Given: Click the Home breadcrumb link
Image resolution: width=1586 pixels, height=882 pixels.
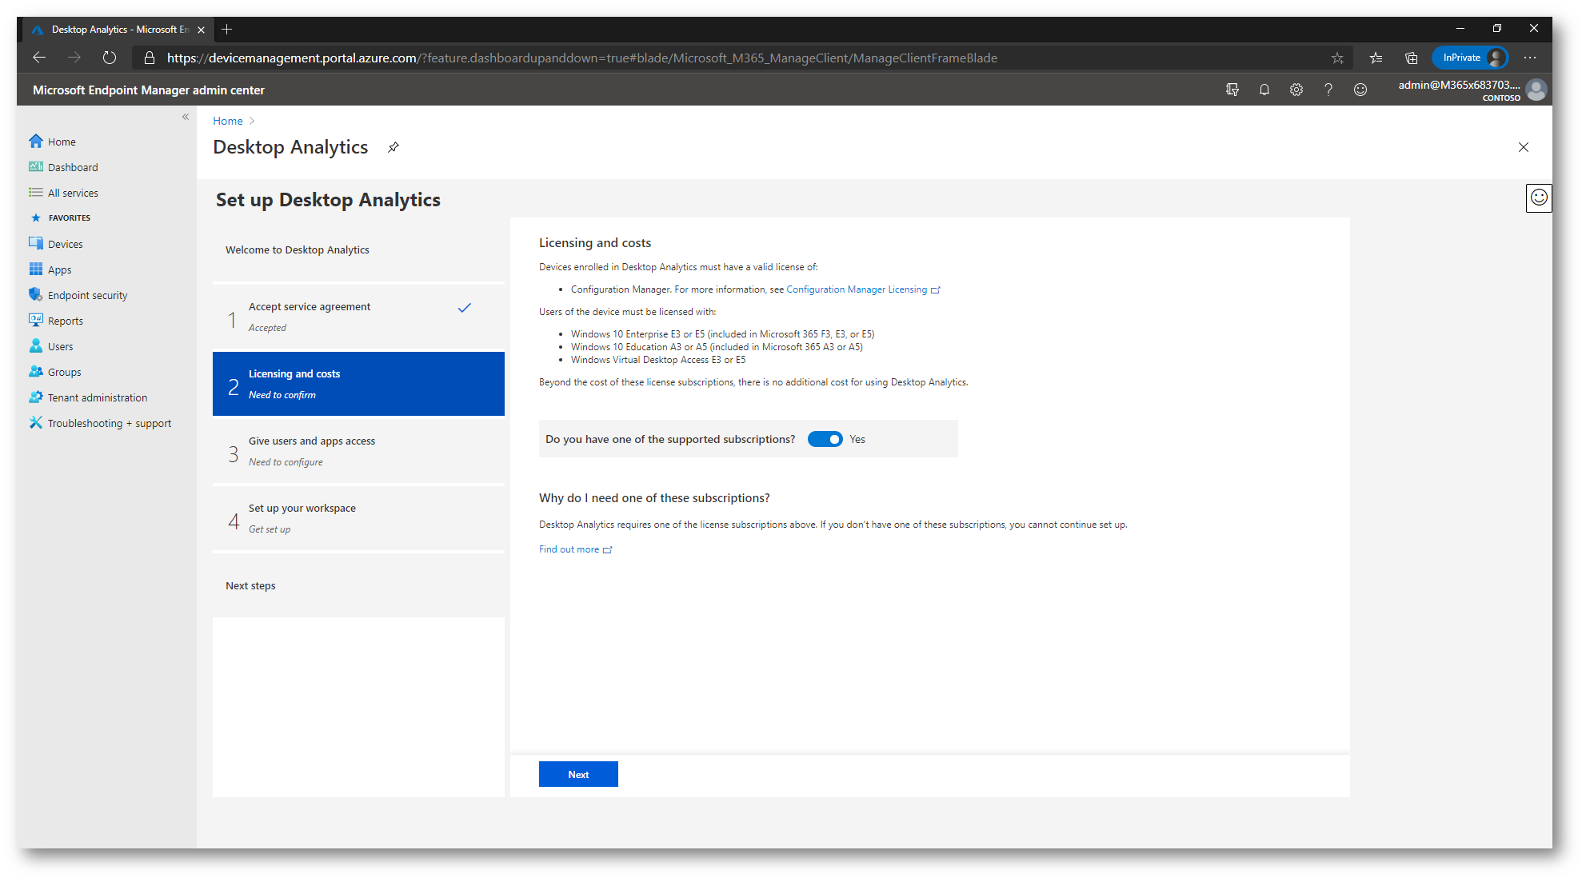Looking at the screenshot, I should point(228,121).
